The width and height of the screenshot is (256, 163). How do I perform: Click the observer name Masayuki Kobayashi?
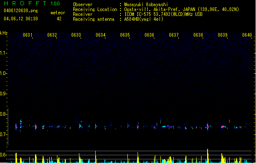point(146,4)
